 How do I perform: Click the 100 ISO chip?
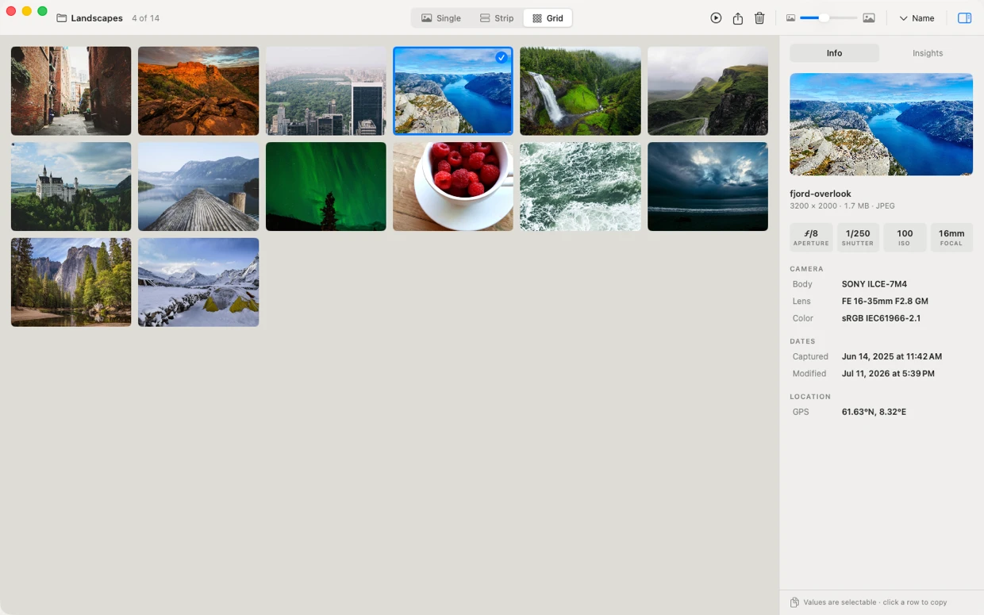click(905, 237)
